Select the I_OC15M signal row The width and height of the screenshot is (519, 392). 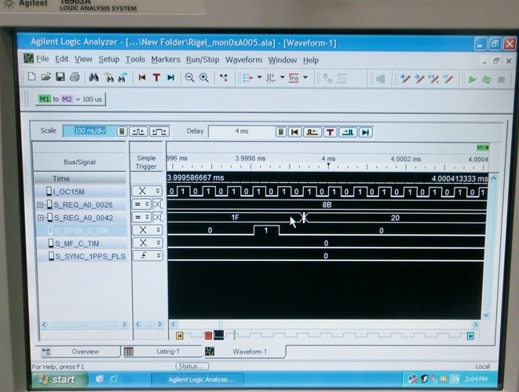[x=81, y=192]
